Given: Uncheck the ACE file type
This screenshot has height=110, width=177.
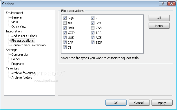Looking at the screenshot, I should tap(92, 38).
